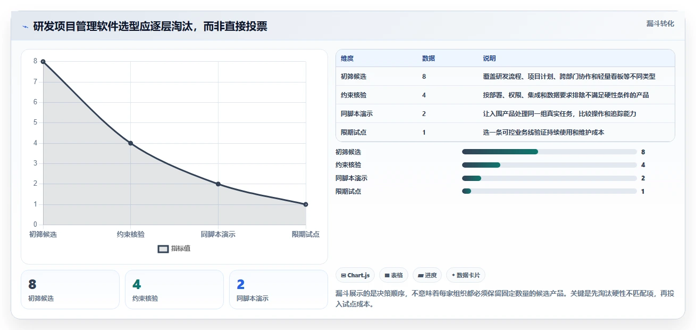Click the chart data point above 同脚本演示

218,184
